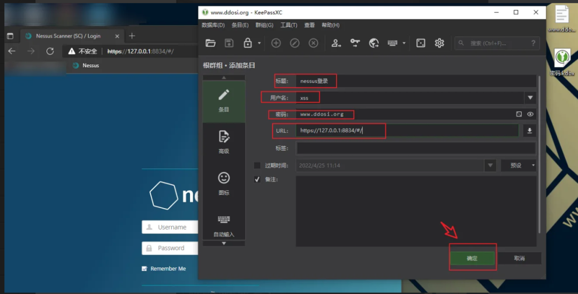Open the expiry date dropdown arrow

click(490, 165)
